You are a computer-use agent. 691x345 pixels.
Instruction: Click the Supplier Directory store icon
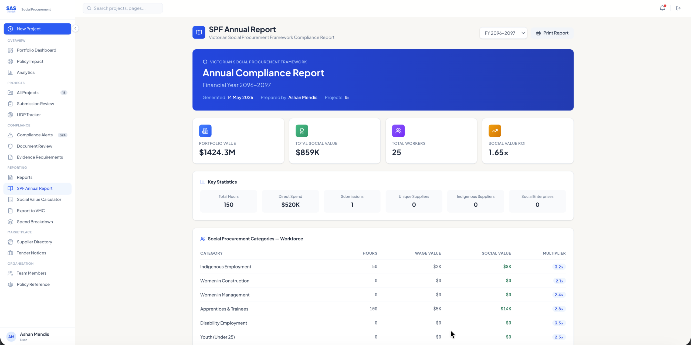[10, 242]
